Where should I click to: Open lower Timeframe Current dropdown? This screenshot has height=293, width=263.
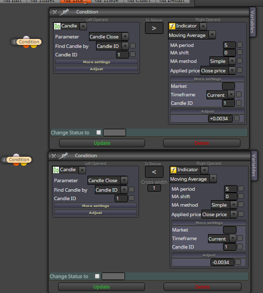tap(232, 238)
